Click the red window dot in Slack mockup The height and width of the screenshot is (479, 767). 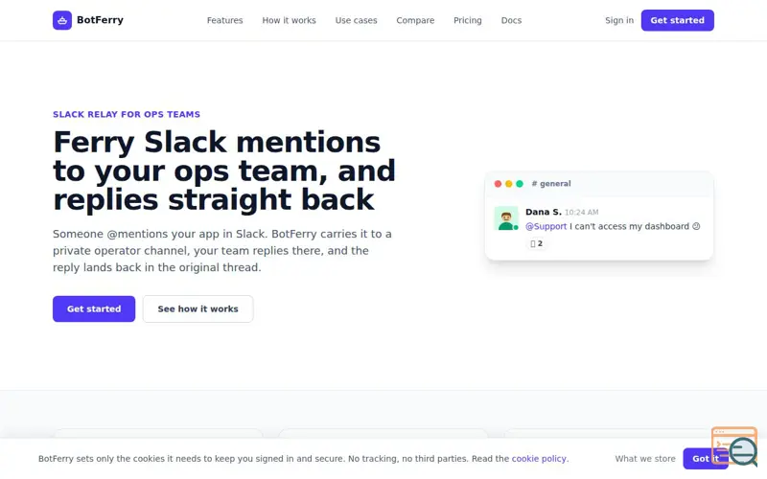click(498, 184)
